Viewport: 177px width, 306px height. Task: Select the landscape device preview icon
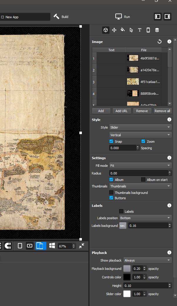[x=30, y=246]
